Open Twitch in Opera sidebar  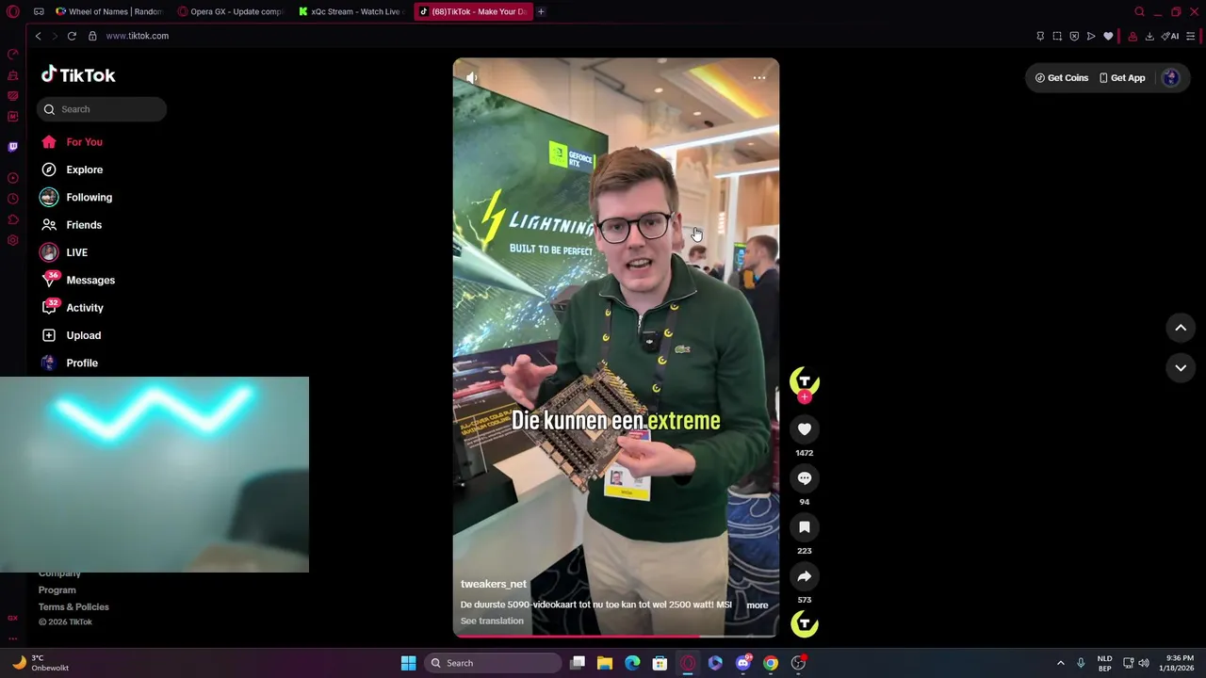coord(13,147)
